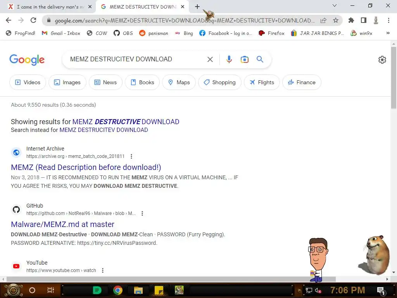Viewport: 397px width, 298px height.
Task: Search instead for MEMZ DESTRUCITEV DOWNLOAD
Action: [104, 130]
